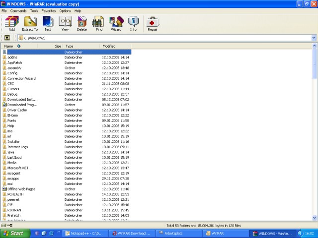318x238 pixels.
Task: Switch to Notepad++ taskbar button
Action: click(x=85, y=234)
